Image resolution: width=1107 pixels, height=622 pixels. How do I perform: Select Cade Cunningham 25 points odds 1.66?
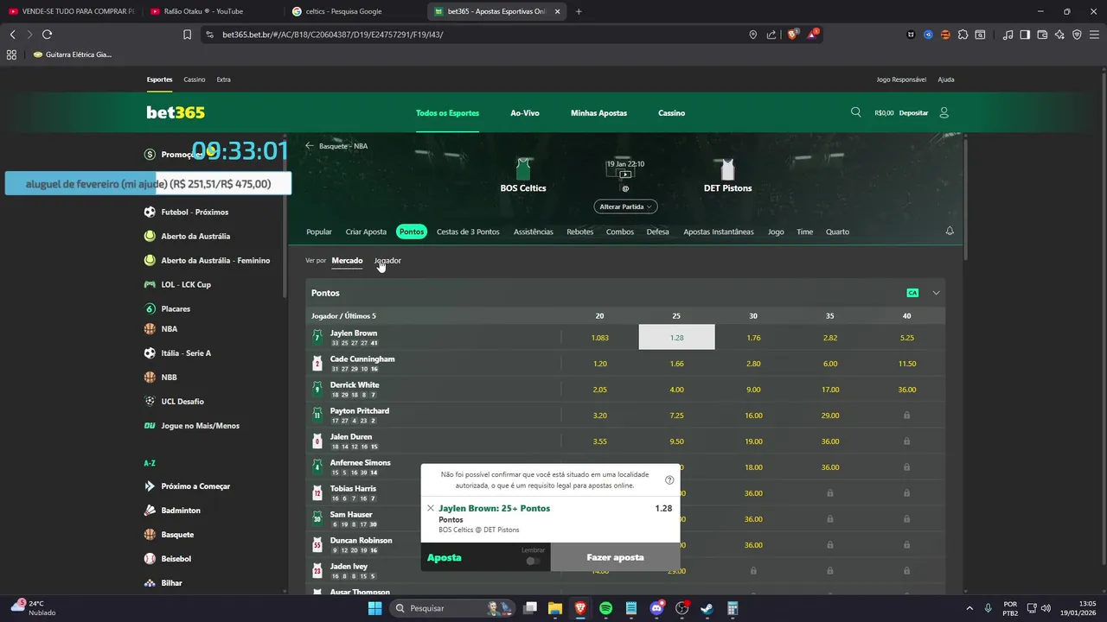[676, 364]
